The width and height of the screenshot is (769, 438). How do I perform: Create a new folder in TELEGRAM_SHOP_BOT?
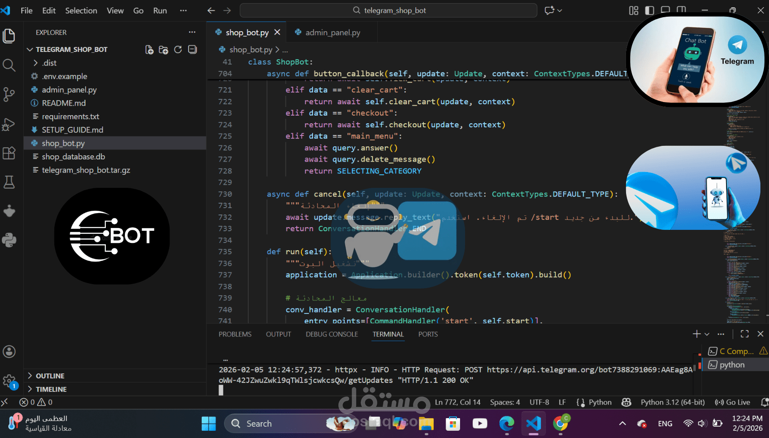(164, 50)
